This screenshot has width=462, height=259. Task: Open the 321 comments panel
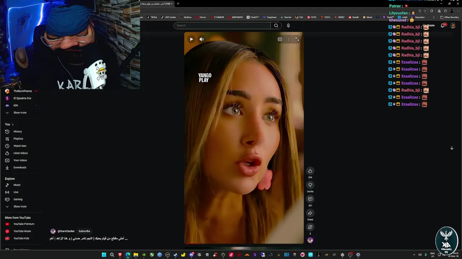pyautogui.click(x=310, y=199)
